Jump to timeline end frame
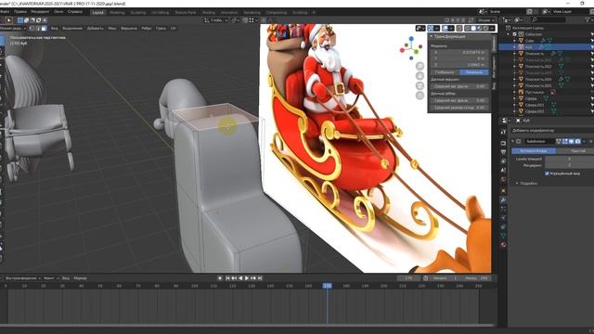The height and width of the screenshot is (334, 594). point(260,278)
